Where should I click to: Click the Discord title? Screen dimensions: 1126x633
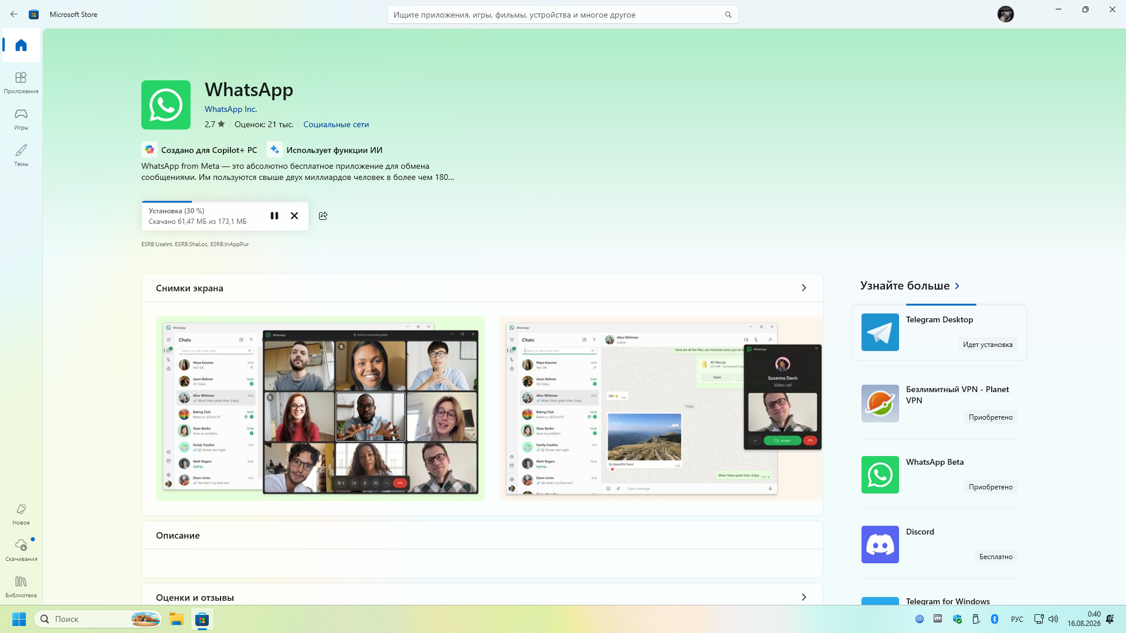tap(920, 532)
